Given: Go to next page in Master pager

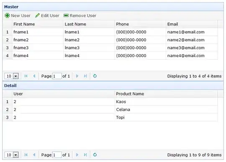Looking at the screenshot, I should [77, 76].
